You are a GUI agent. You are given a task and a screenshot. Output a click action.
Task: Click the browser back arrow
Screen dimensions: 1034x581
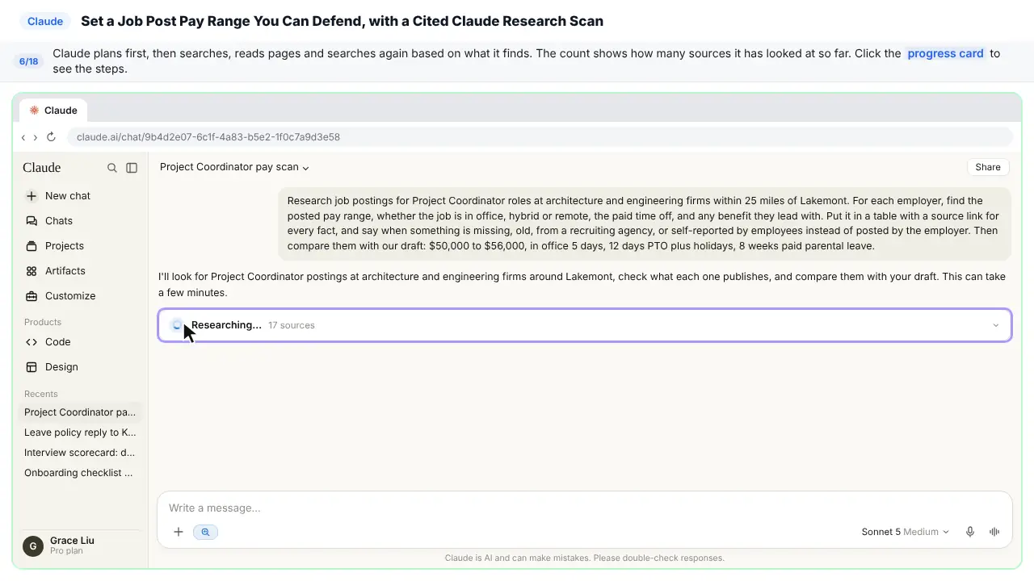click(x=23, y=137)
